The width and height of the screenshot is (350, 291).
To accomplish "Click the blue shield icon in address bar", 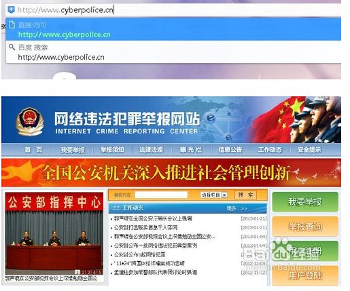I will click(11, 9).
